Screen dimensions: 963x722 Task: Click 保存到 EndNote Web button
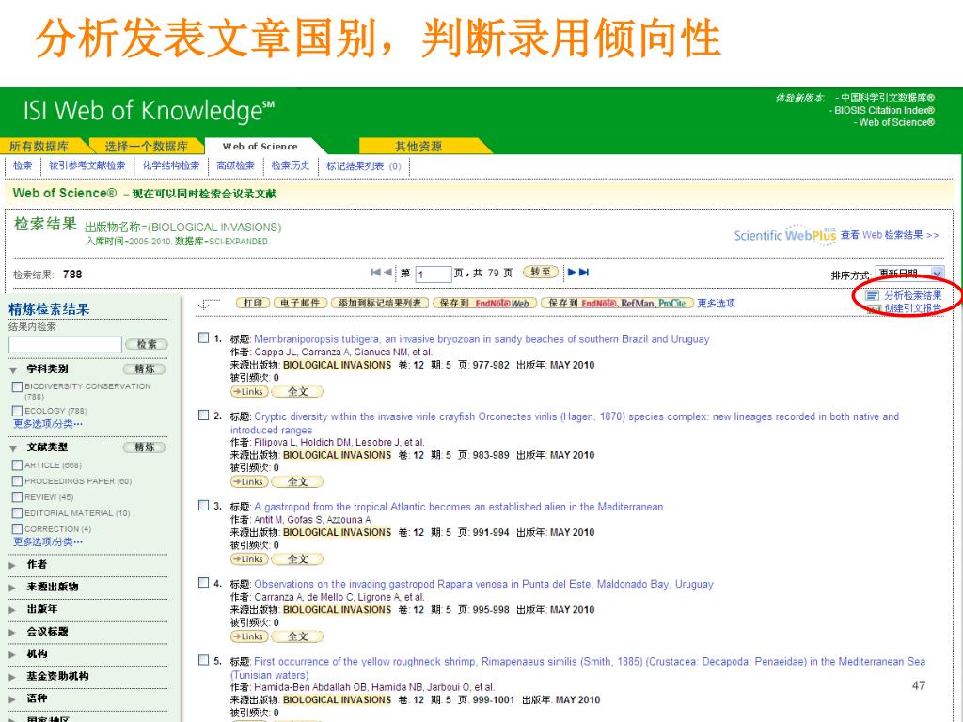click(x=485, y=304)
